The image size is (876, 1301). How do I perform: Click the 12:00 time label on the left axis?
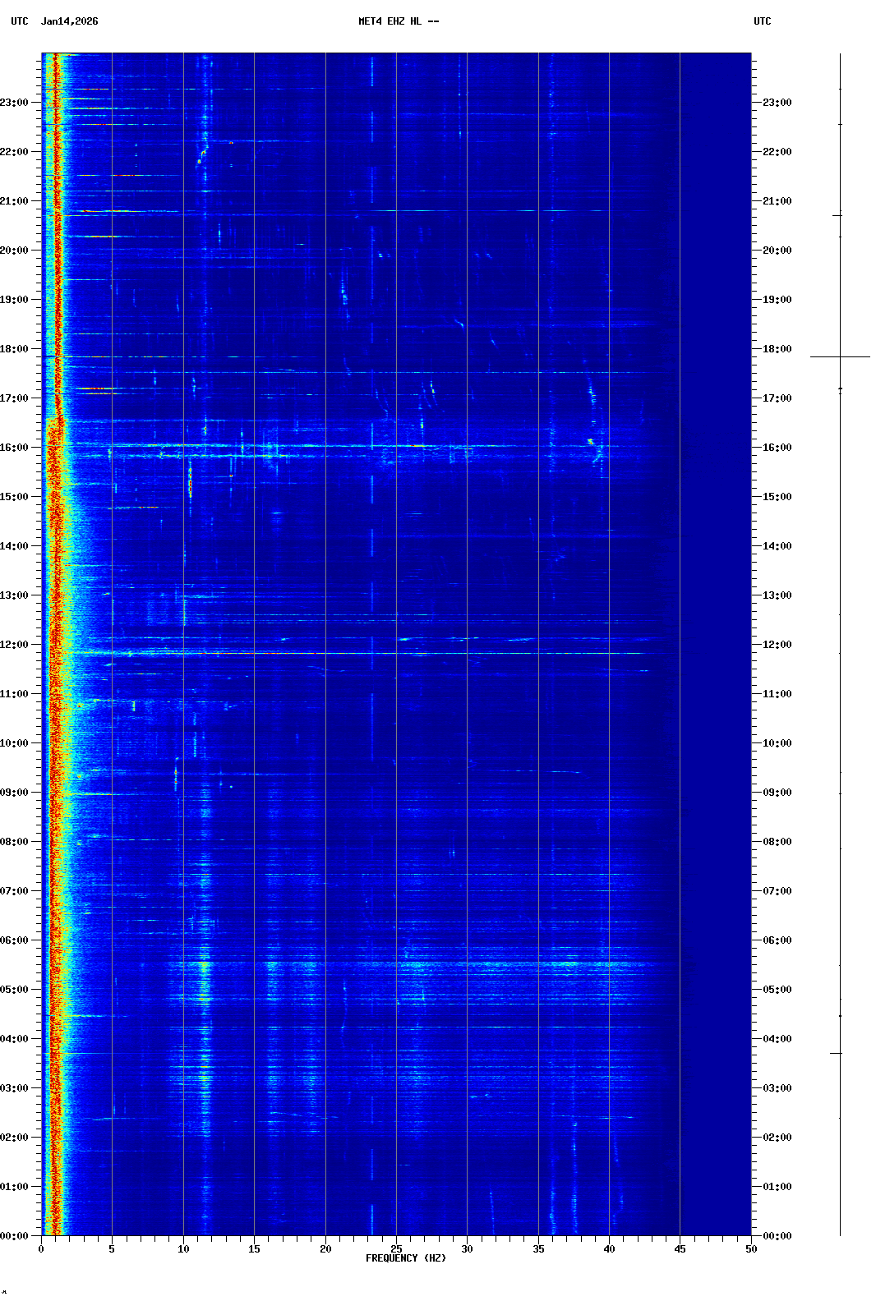(x=14, y=645)
